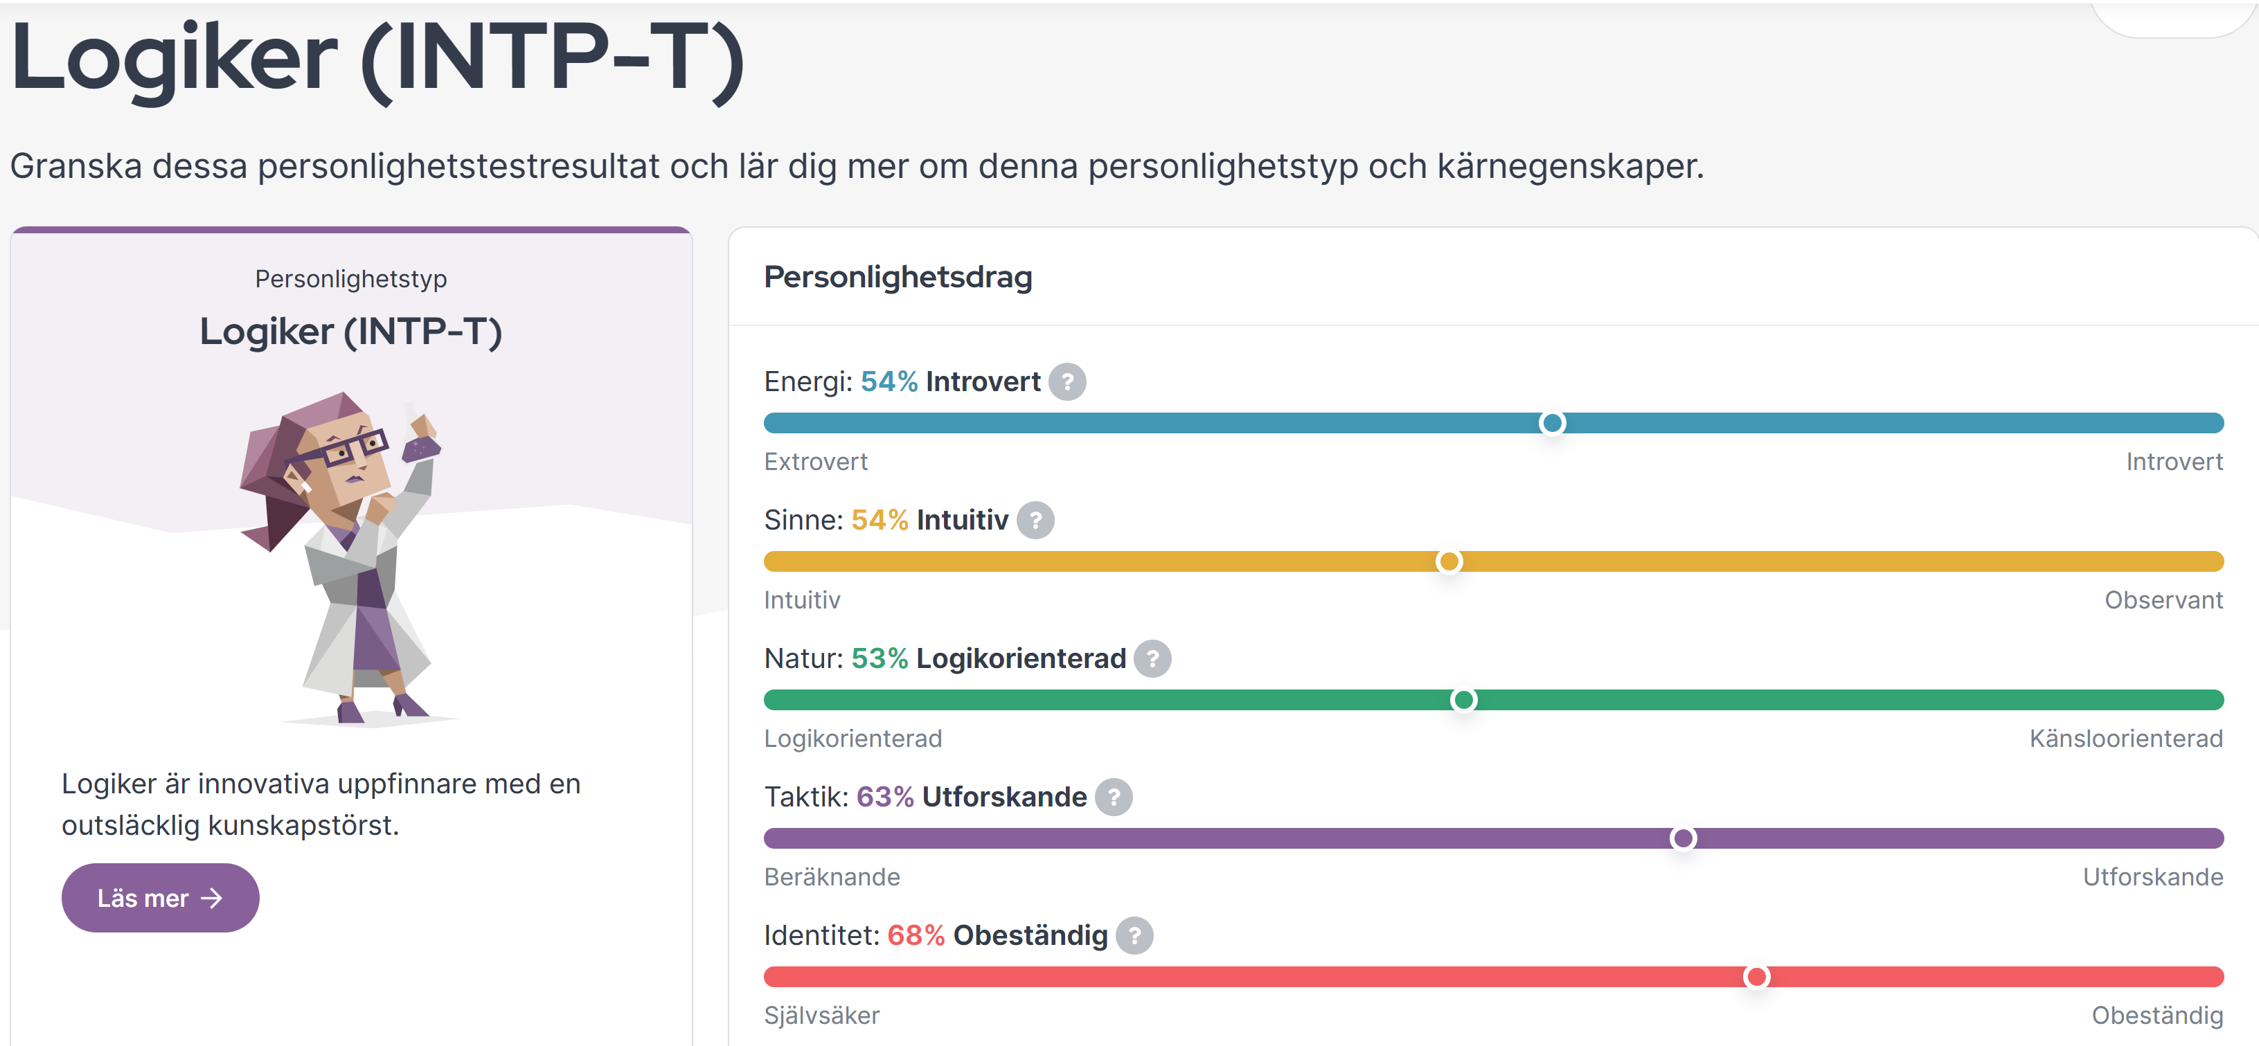Click the green Natur slider handle
This screenshot has width=2259, height=1046.
[1463, 701]
